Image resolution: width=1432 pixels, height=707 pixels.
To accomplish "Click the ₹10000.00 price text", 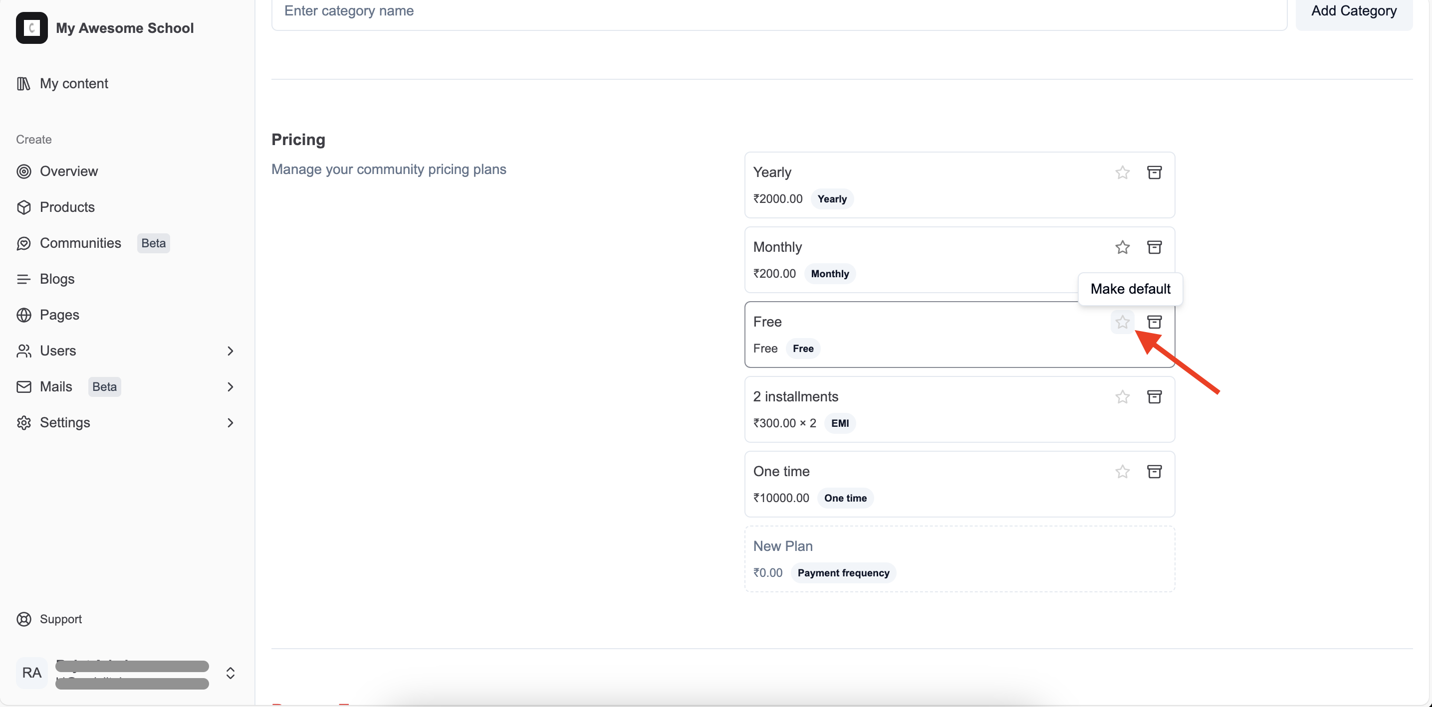I will tap(781, 498).
